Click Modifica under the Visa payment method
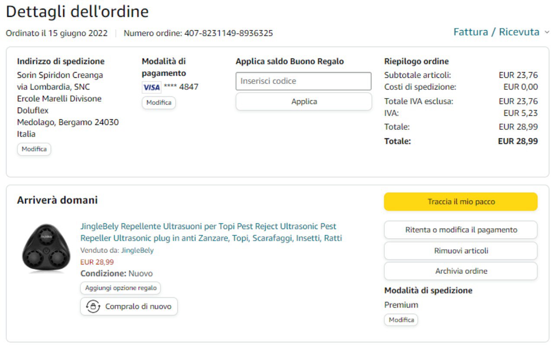Screen dimensions: 554x347 159,103
